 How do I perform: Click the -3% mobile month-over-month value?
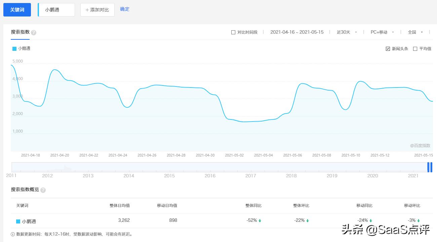point(412,220)
